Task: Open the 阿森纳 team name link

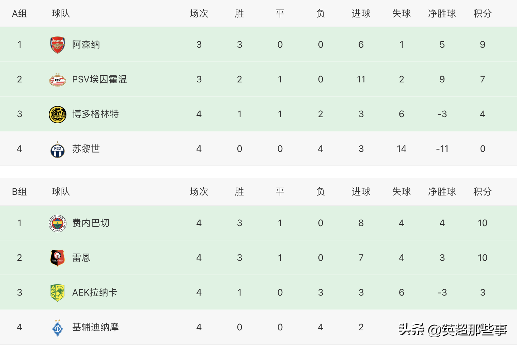Action: pyautogui.click(x=86, y=45)
